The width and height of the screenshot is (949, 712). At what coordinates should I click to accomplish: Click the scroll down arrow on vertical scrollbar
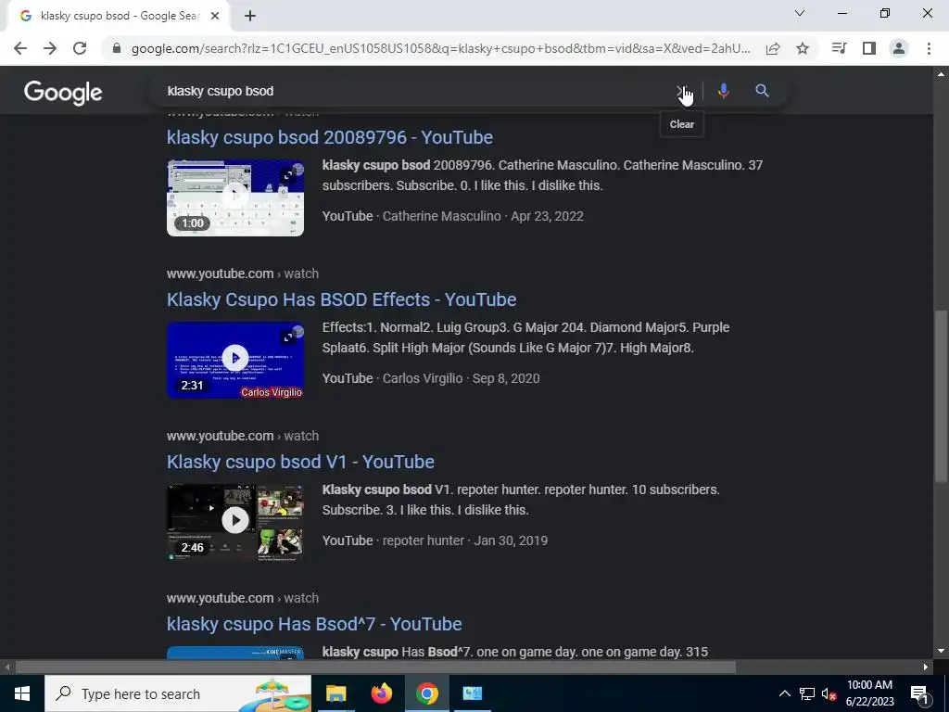pyautogui.click(x=941, y=651)
